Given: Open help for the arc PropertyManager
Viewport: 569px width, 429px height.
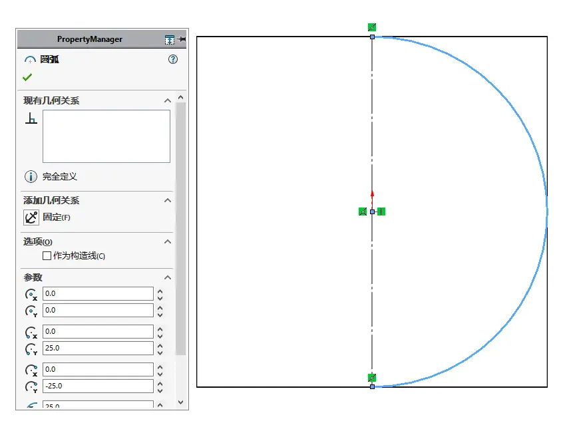Looking at the screenshot, I should pyautogui.click(x=173, y=59).
